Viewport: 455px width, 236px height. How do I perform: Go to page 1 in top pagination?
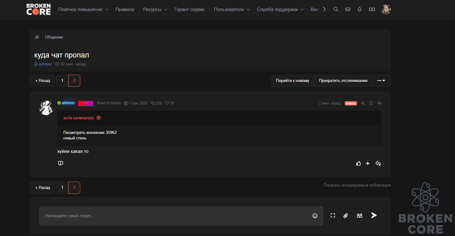[x=62, y=81]
